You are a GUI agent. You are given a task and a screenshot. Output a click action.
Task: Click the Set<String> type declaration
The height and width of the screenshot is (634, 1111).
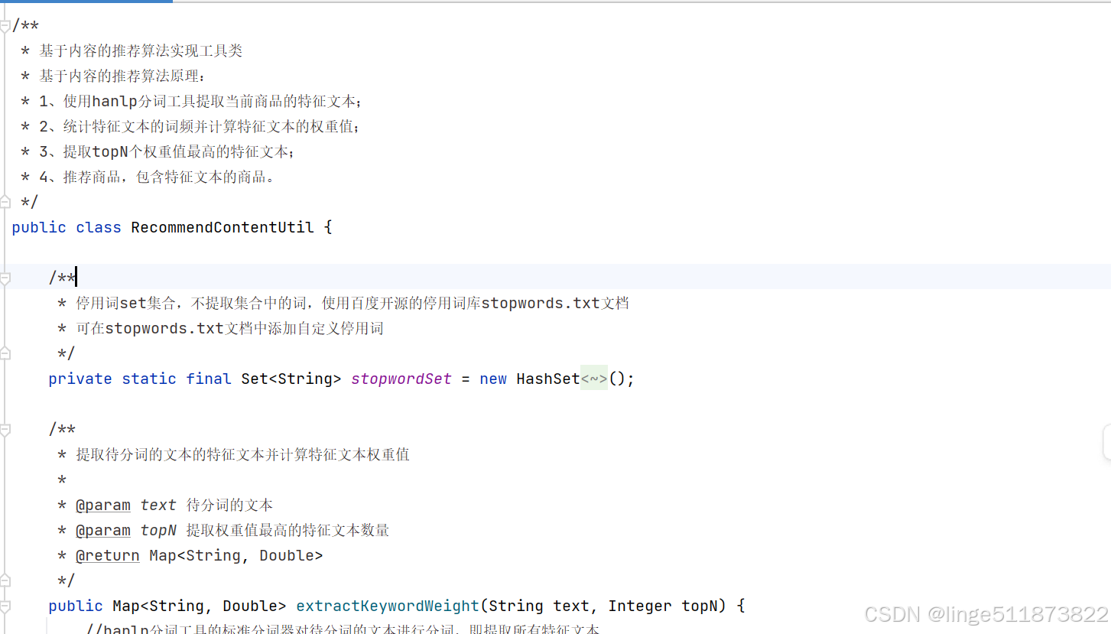pyautogui.click(x=291, y=379)
